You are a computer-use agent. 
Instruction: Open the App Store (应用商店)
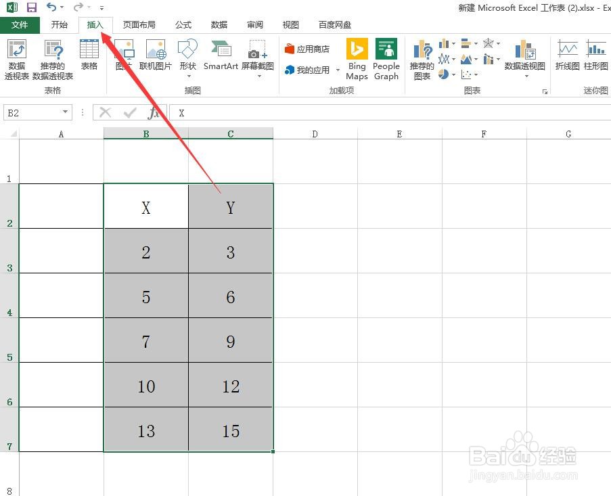pyautogui.click(x=307, y=49)
